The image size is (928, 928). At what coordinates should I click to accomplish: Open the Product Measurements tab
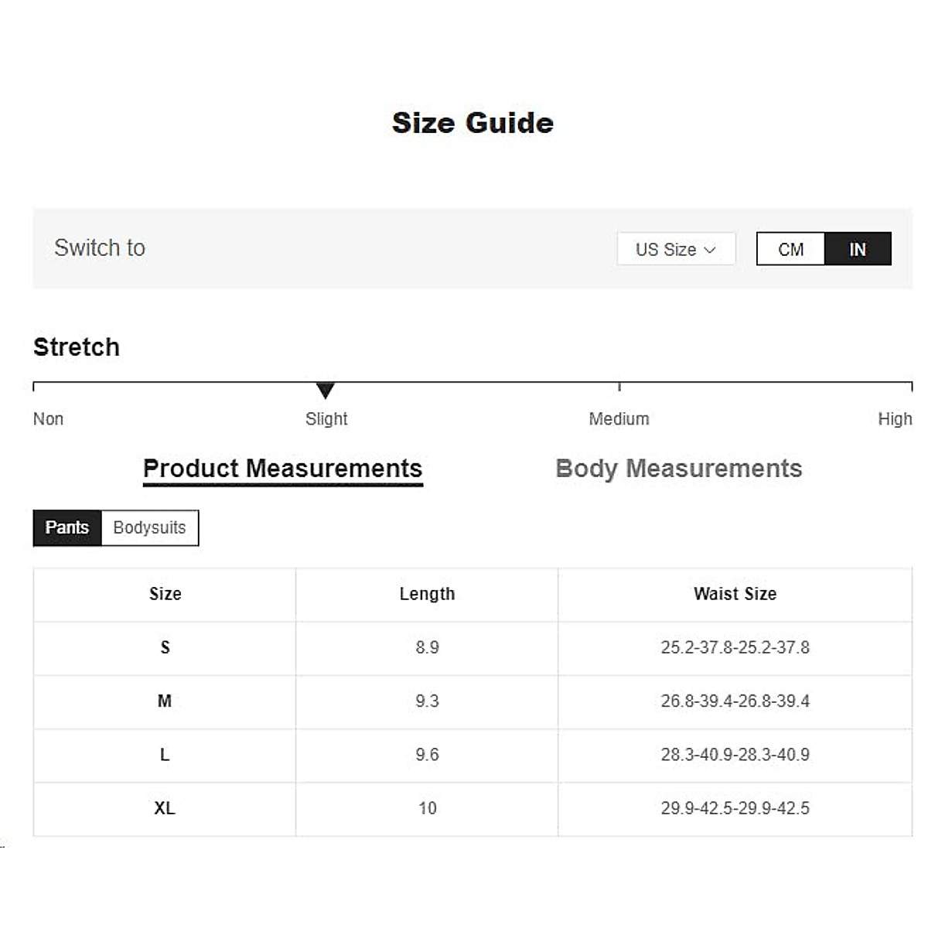pos(282,469)
